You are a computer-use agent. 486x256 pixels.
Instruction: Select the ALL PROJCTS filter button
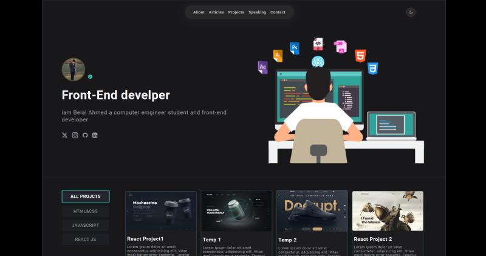86,197
